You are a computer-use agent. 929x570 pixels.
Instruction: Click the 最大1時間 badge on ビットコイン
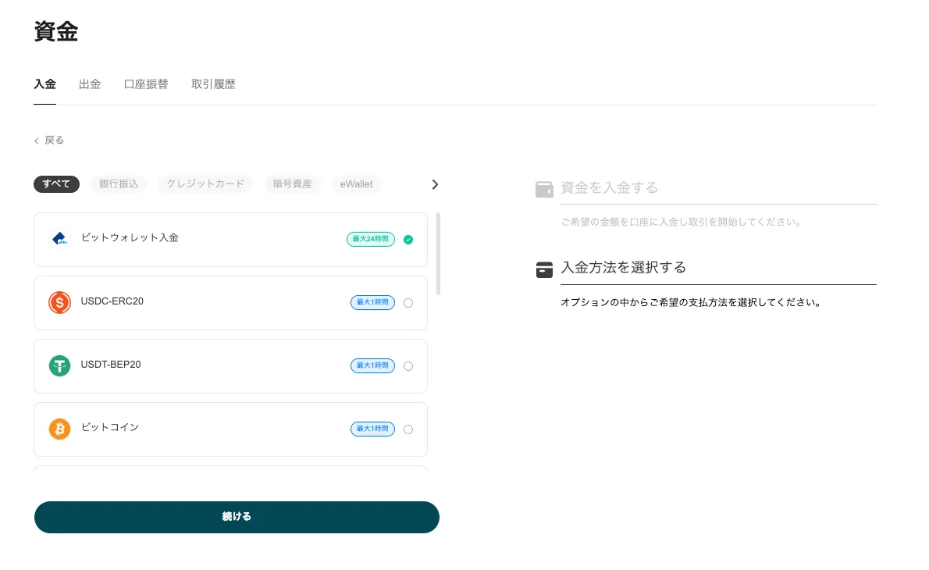coord(372,429)
